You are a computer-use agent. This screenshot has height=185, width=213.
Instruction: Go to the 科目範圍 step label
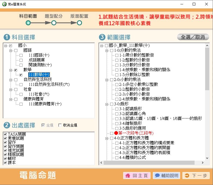click(28, 16)
